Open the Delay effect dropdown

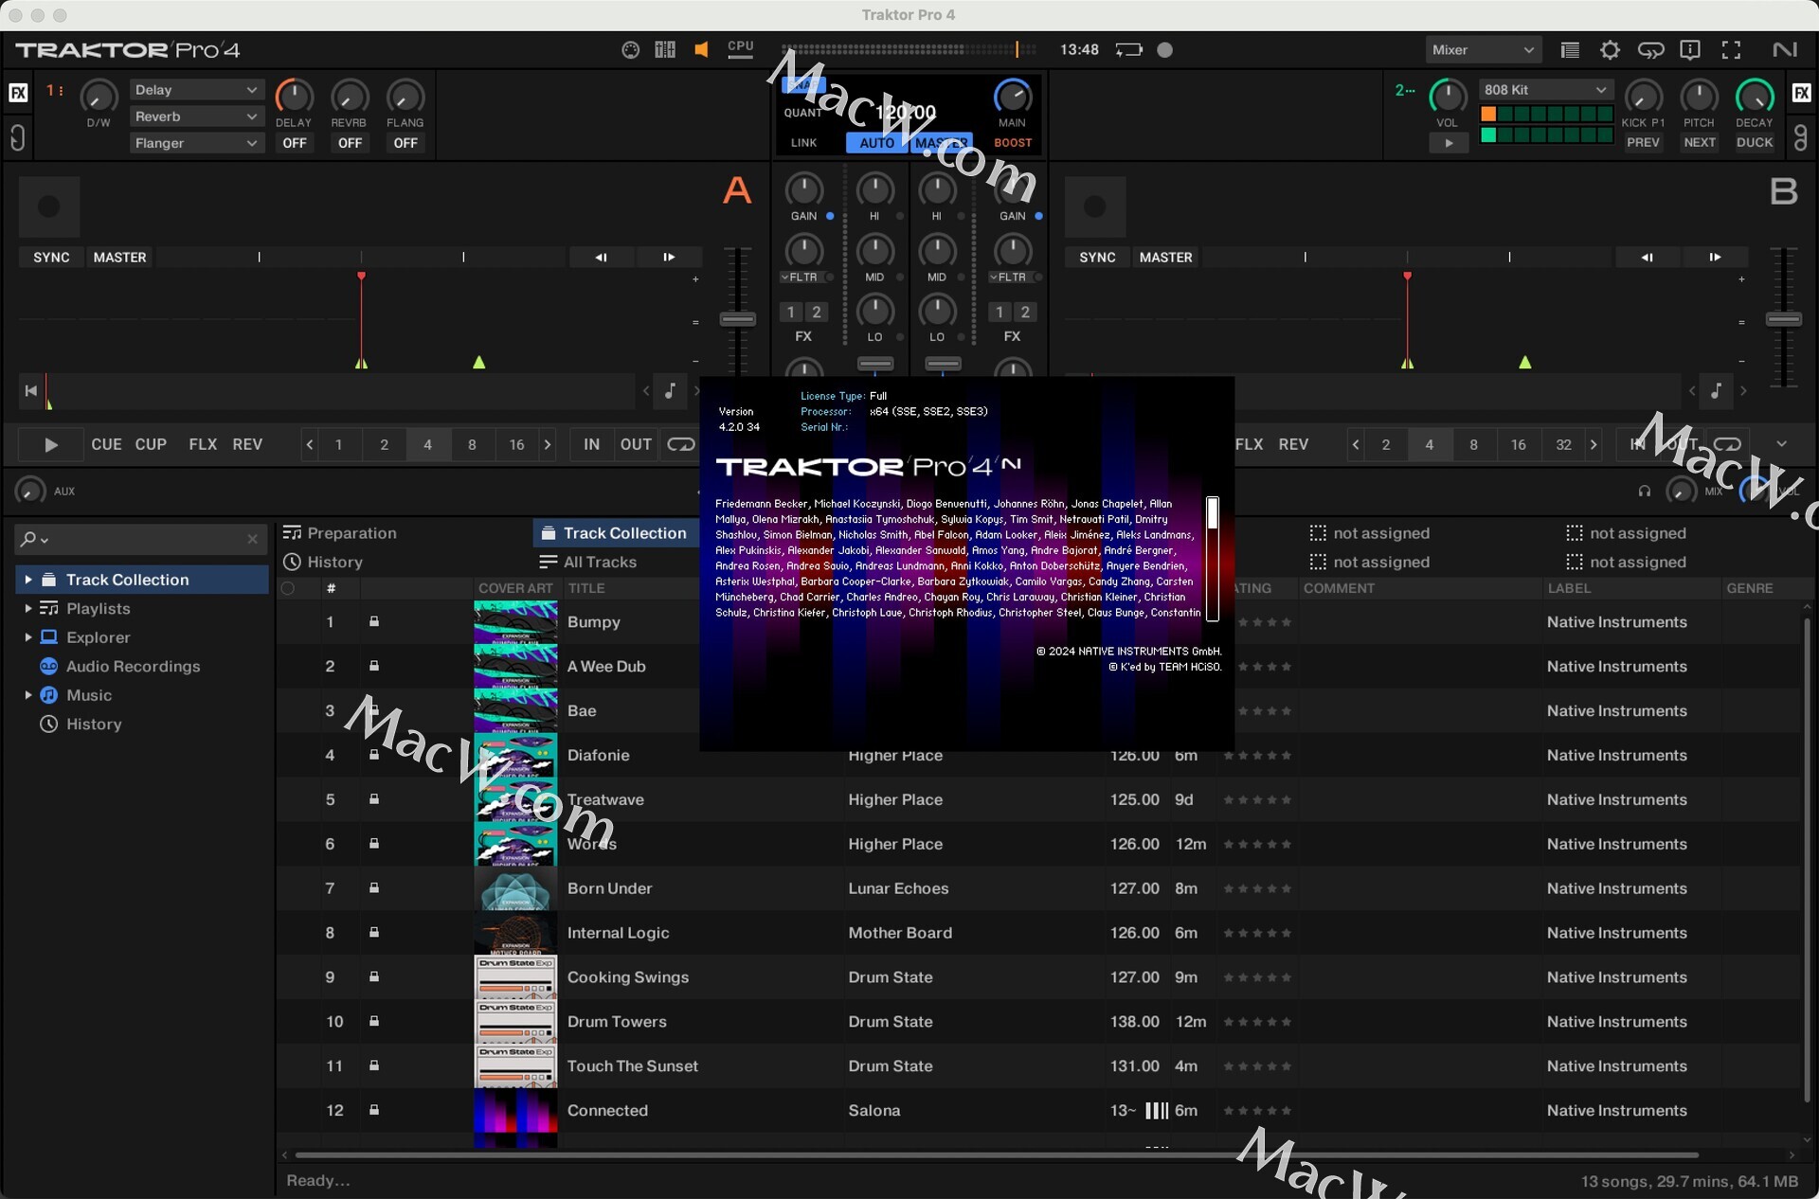(195, 90)
